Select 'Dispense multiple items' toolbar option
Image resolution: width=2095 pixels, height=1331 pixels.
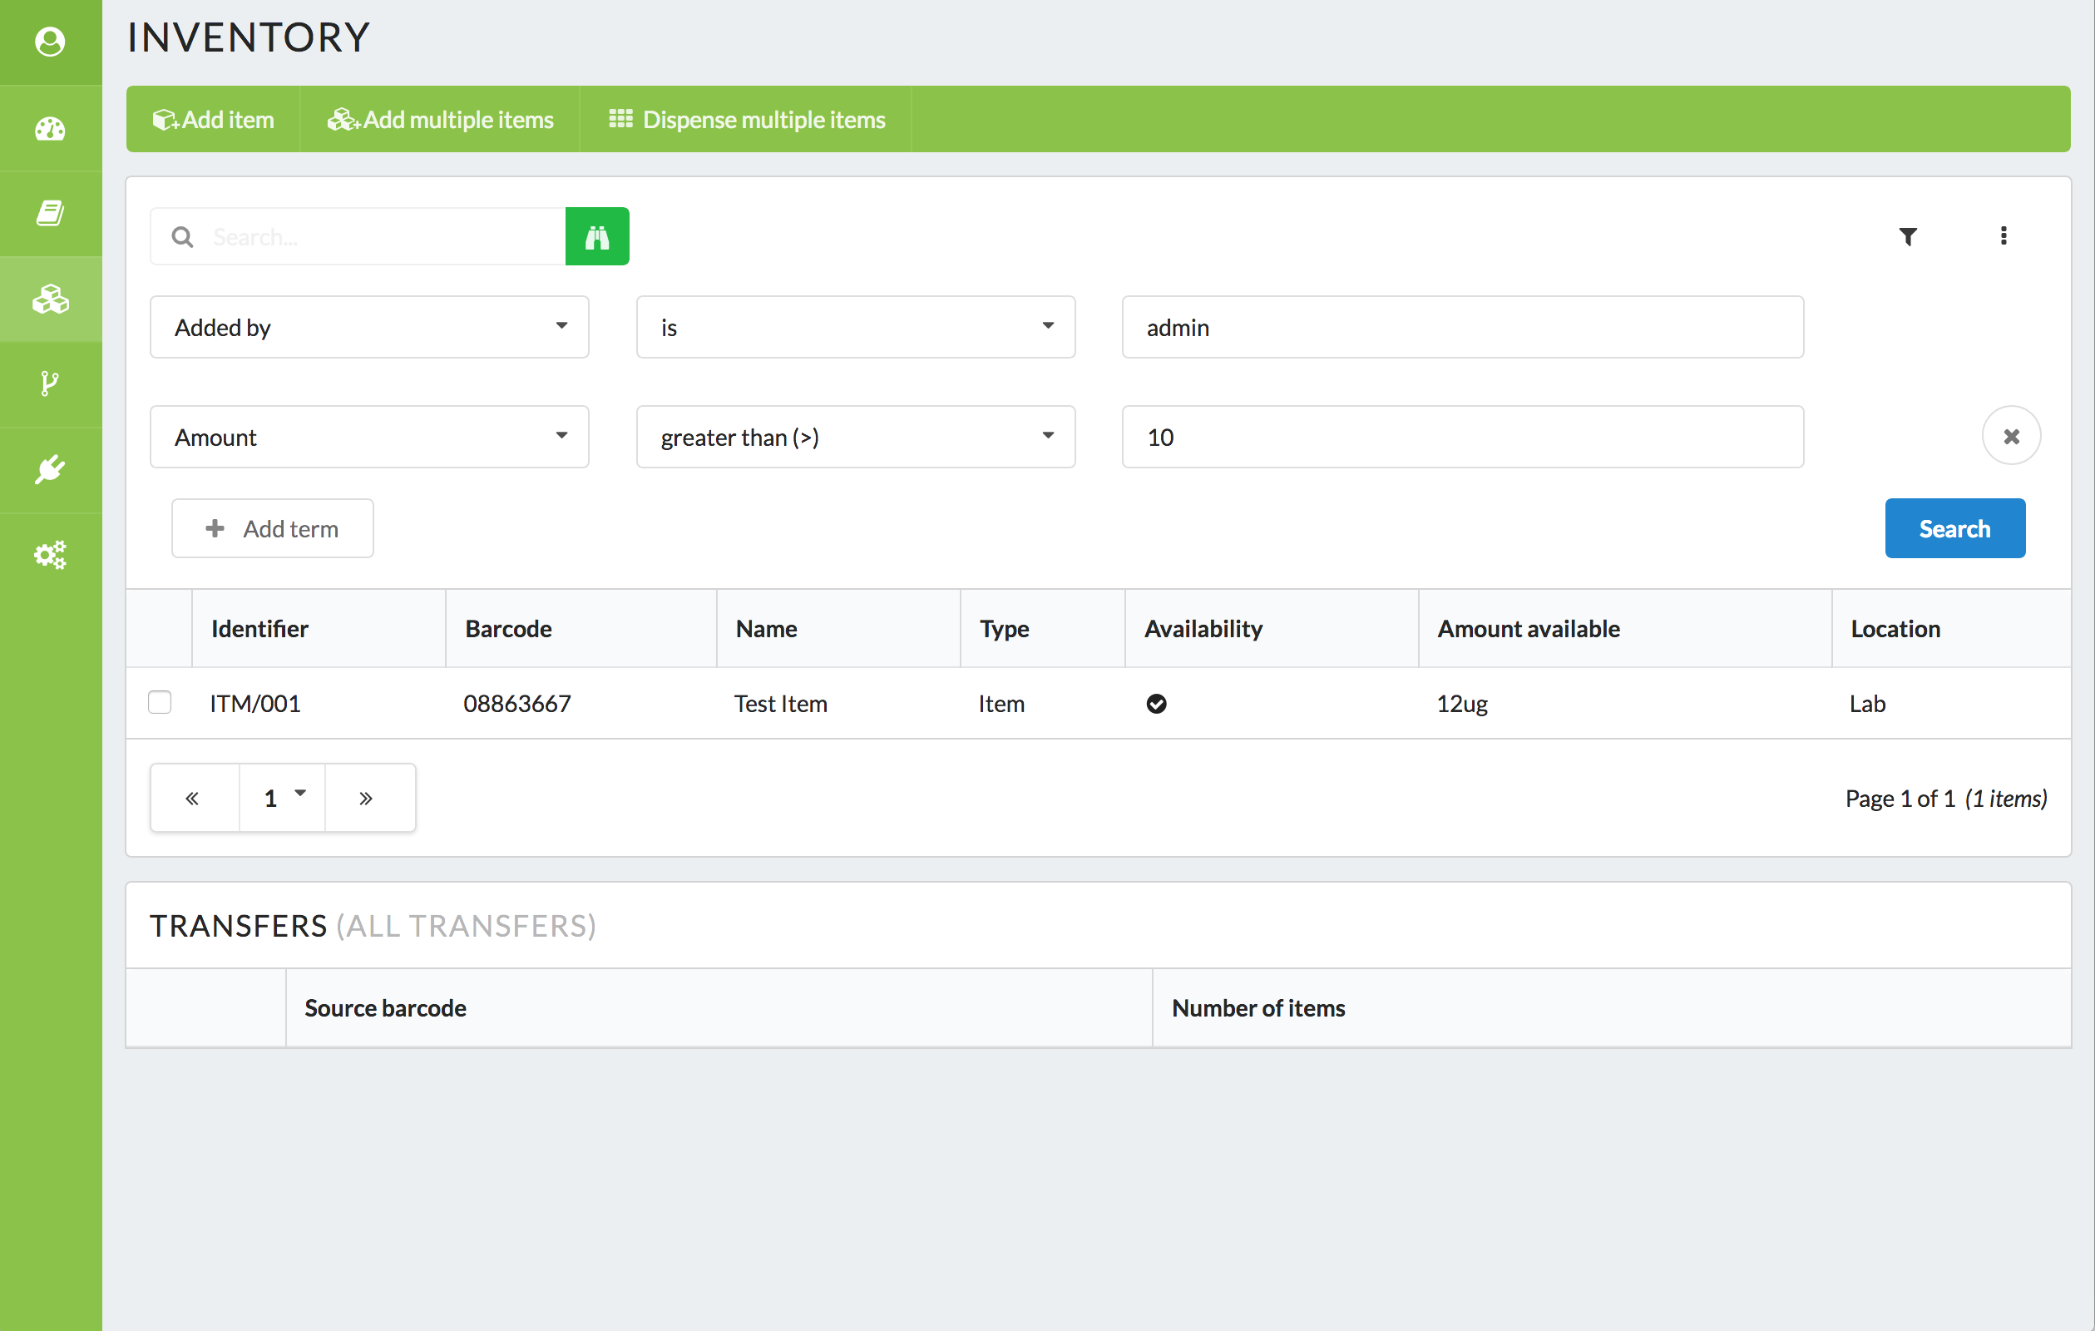[x=747, y=119]
